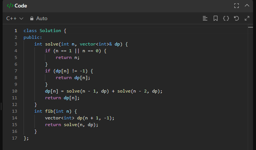Collapse the Code panel with the up chevron

click(247, 6)
